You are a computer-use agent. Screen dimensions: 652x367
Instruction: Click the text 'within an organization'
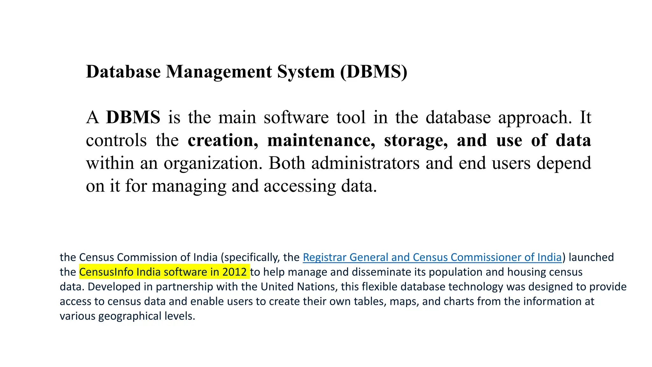coord(174,163)
